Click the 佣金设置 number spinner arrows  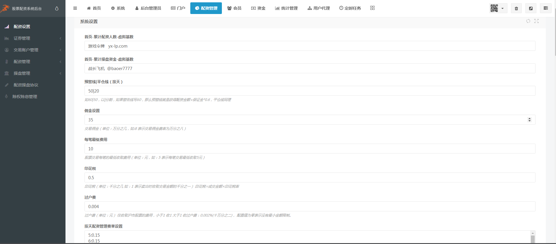click(x=529, y=120)
